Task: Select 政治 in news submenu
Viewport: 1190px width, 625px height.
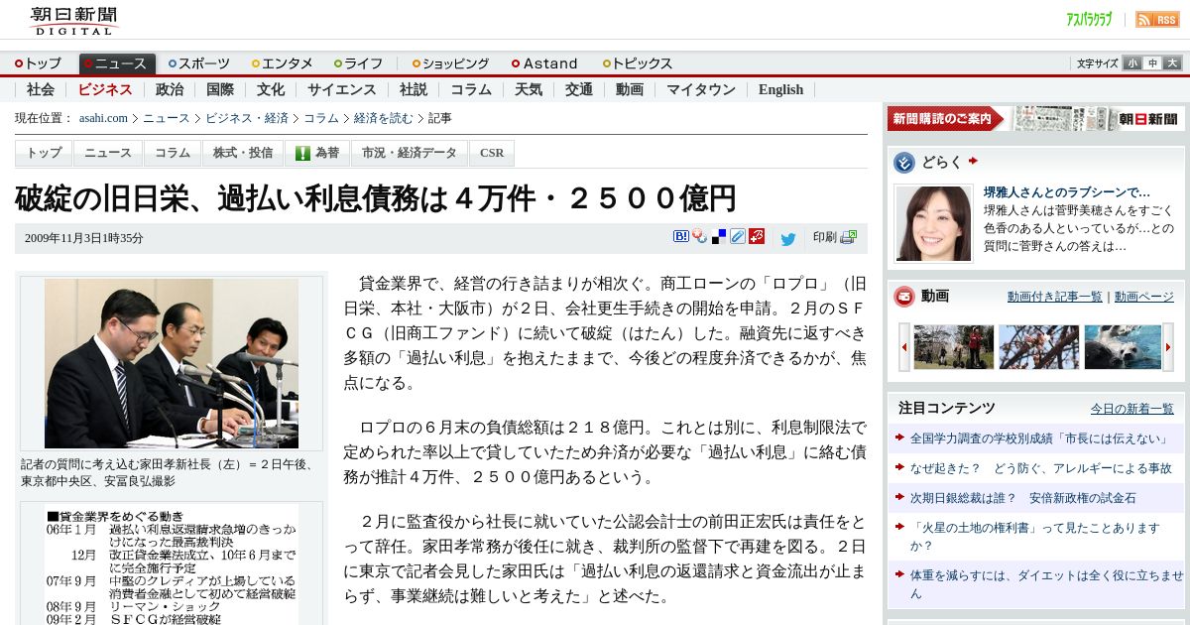Action: [x=170, y=89]
